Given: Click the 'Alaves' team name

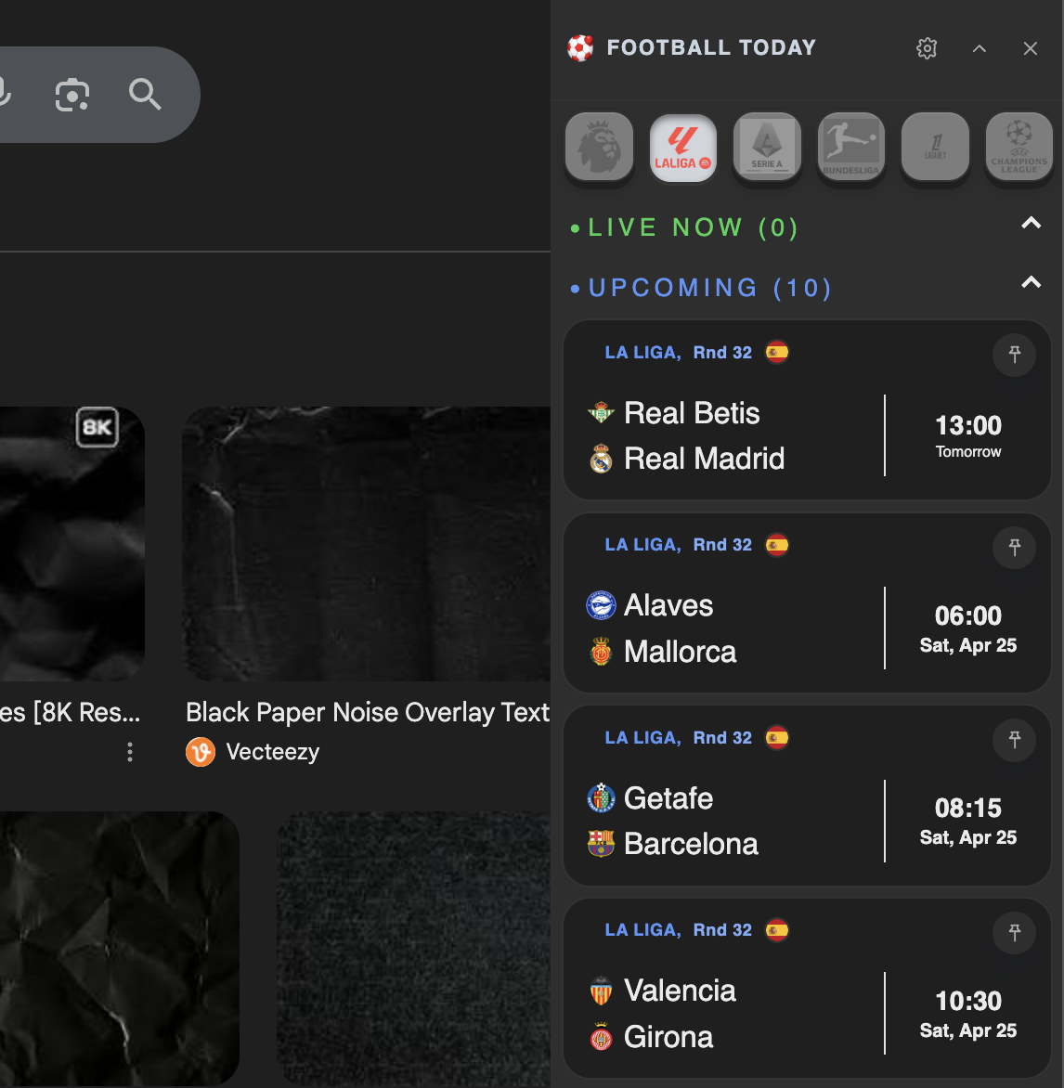Looking at the screenshot, I should coord(668,605).
